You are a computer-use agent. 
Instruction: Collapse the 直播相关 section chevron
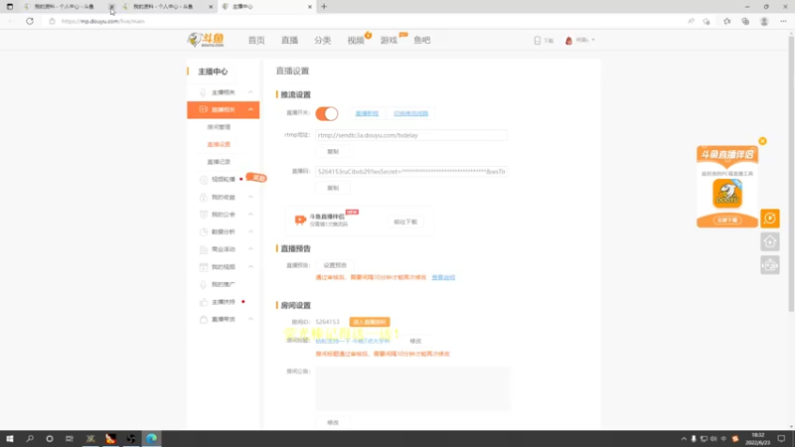tap(250, 109)
